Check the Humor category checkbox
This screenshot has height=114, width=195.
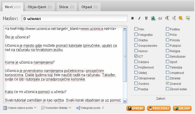(x=136, y=51)
